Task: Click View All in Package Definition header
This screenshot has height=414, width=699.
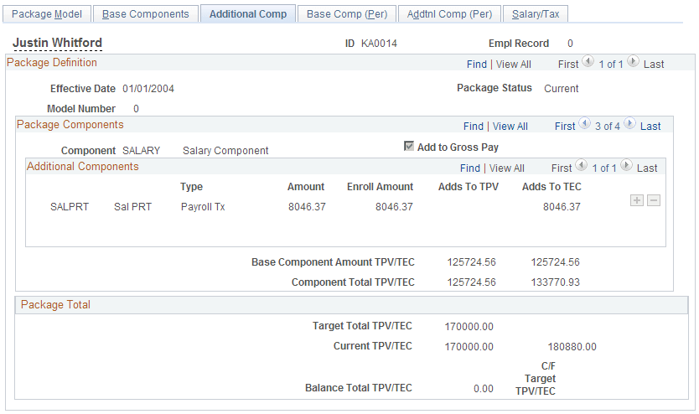Action: click(x=514, y=65)
